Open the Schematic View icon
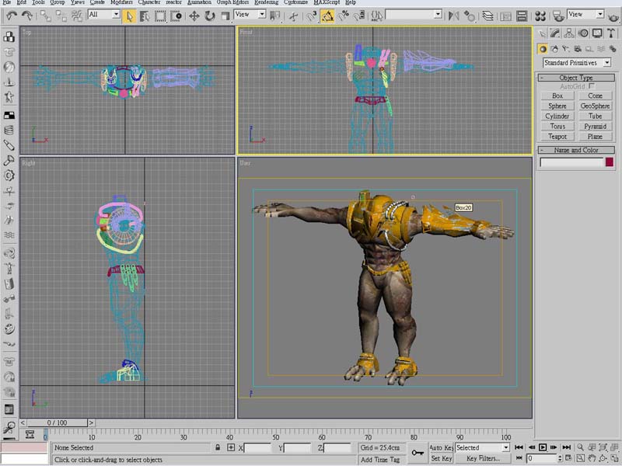Image resolution: width=622 pixels, height=466 pixels. coord(522,16)
